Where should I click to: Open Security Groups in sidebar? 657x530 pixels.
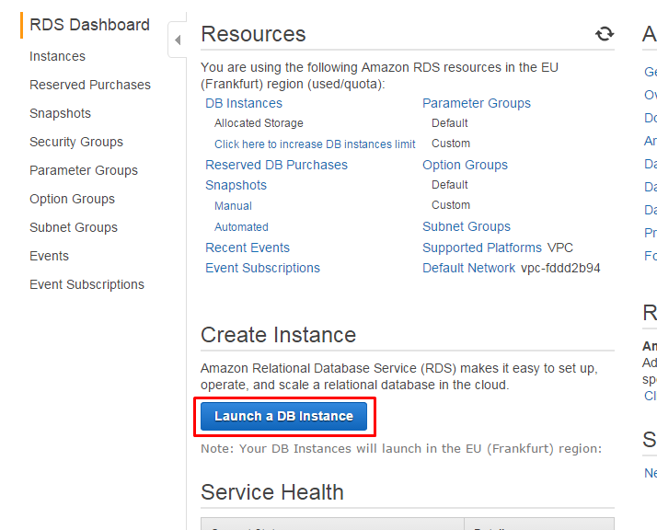(76, 142)
